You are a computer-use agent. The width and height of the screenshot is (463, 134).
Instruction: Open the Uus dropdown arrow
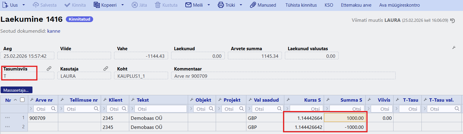click(24, 5)
